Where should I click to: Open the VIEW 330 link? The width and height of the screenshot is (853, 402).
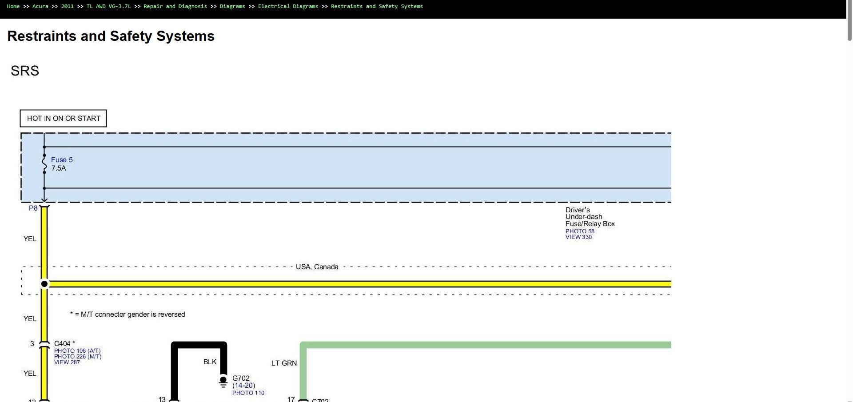click(x=578, y=237)
